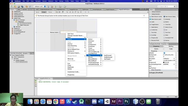
Task: Select Libraries node in Projects tree
Action: click(x=18, y=27)
